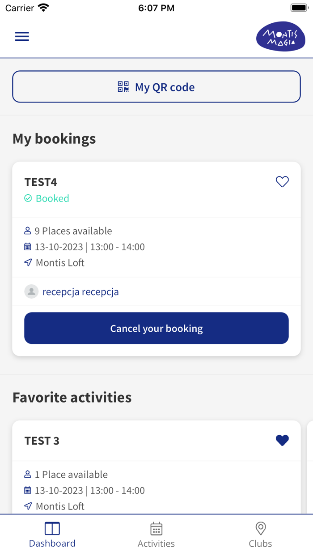
Task: Open recepcja recepcja instructor profile
Action: (x=80, y=292)
